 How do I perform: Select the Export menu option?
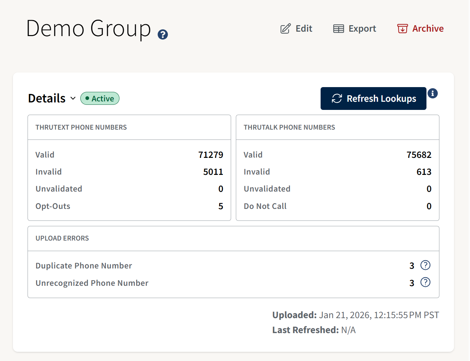[362, 29]
